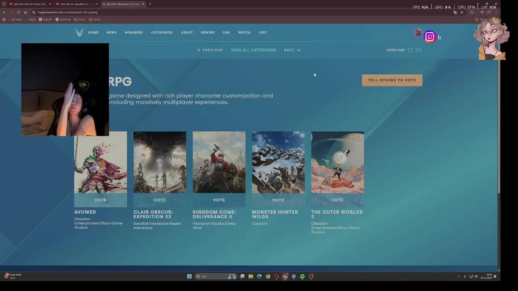Open the ShareDrop bookmark

[x=63, y=19]
